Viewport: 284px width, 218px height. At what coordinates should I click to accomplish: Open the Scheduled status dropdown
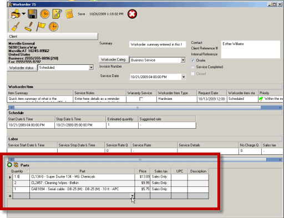click(x=91, y=68)
